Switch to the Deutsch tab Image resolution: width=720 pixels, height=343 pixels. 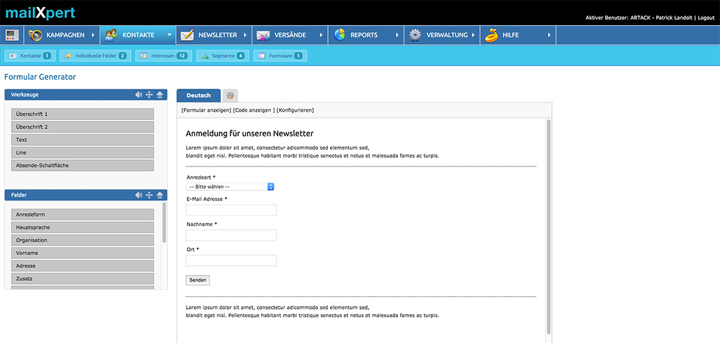coord(198,96)
